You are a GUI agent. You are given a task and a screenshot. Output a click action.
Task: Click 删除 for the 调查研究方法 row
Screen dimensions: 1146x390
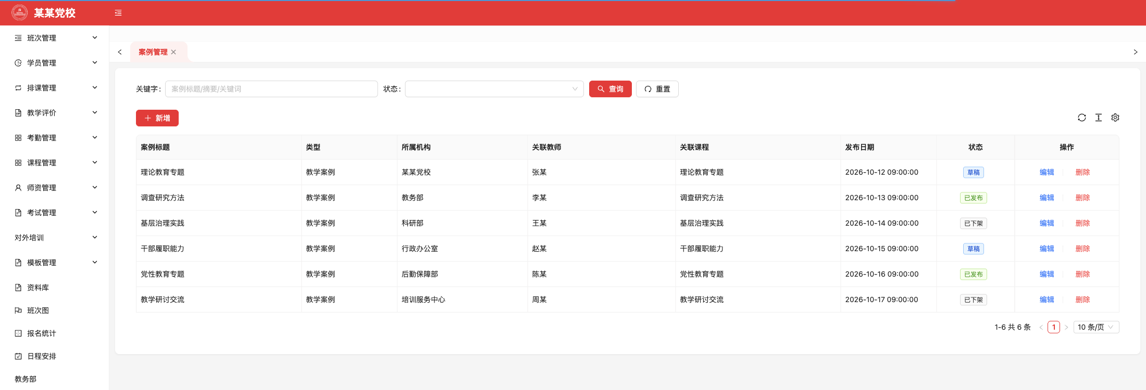[x=1083, y=198]
